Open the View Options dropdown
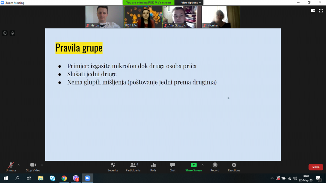The width and height of the screenshot is (326, 183). pyautogui.click(x=191, y=3)
